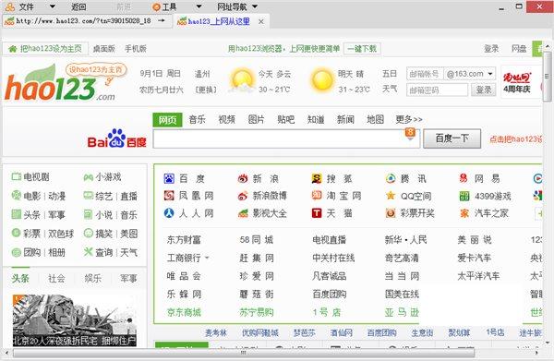Image resolution: width=554 pixels, height=361 pixels.
Task: Click the 亚马逊 link
Action: click(402, 312)
